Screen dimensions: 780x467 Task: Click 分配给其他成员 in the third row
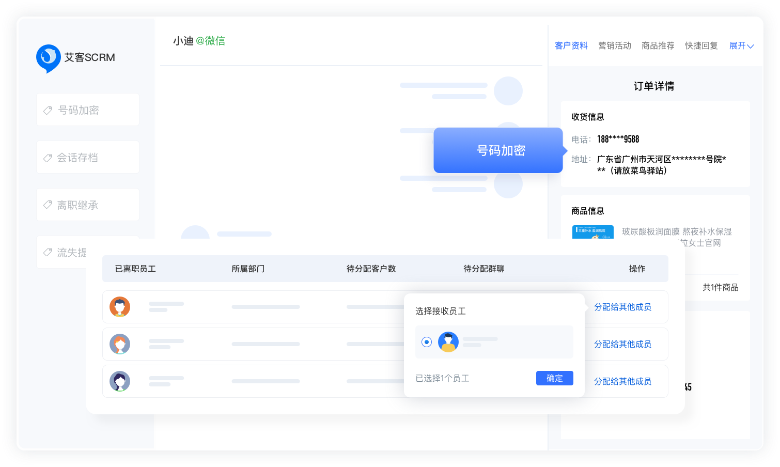click(x=622, y=381)
